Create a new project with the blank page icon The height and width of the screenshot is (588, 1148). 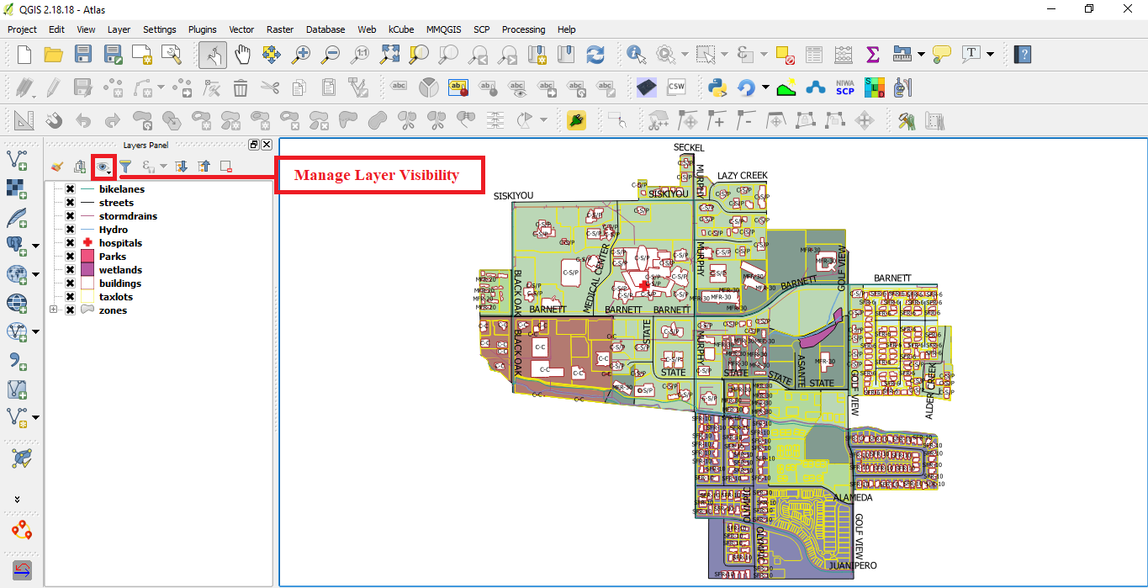pos(24,55)
